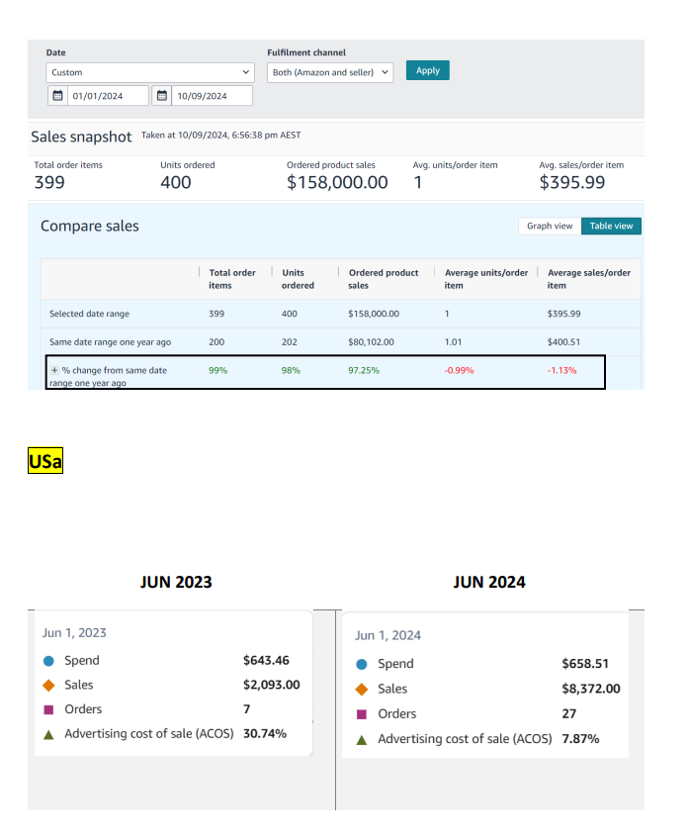Click the Jun 1, 2024 date label
The height and width of the screenshot is (839, 690).
pos(388,635)
